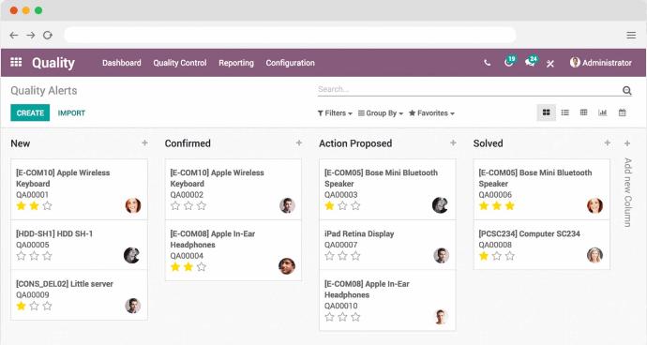Click the CREATE button
The width and height of the screenshot is (647, 345).
30,112
